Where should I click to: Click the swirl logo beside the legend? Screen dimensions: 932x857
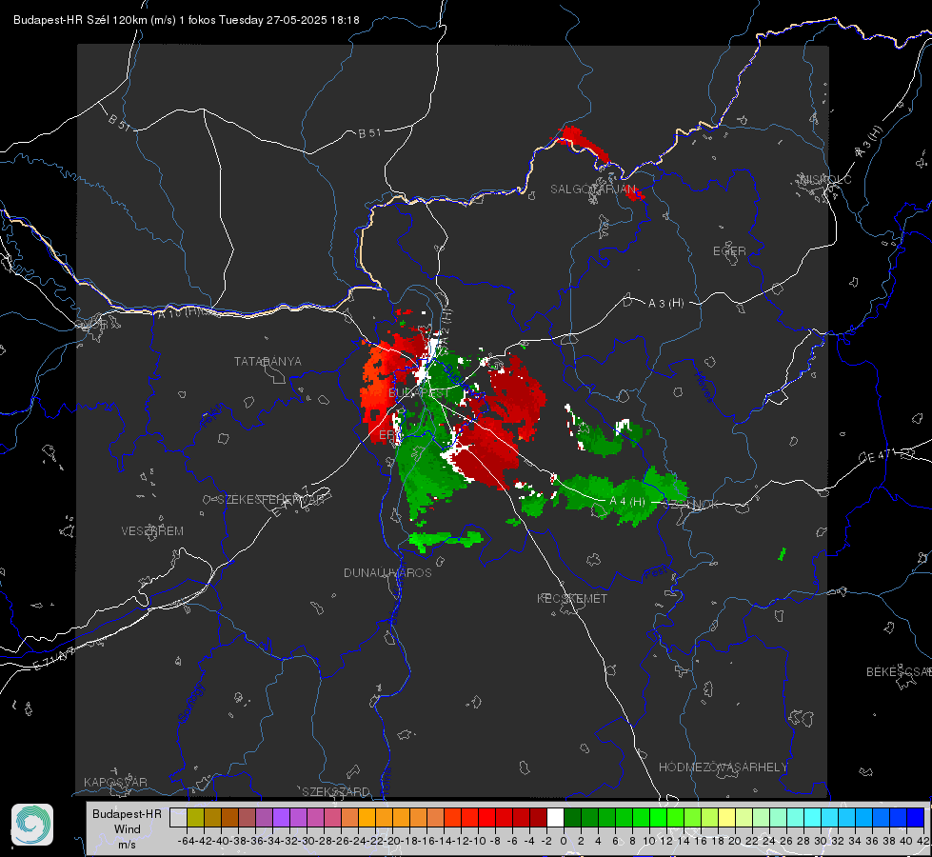coord(32,825)
